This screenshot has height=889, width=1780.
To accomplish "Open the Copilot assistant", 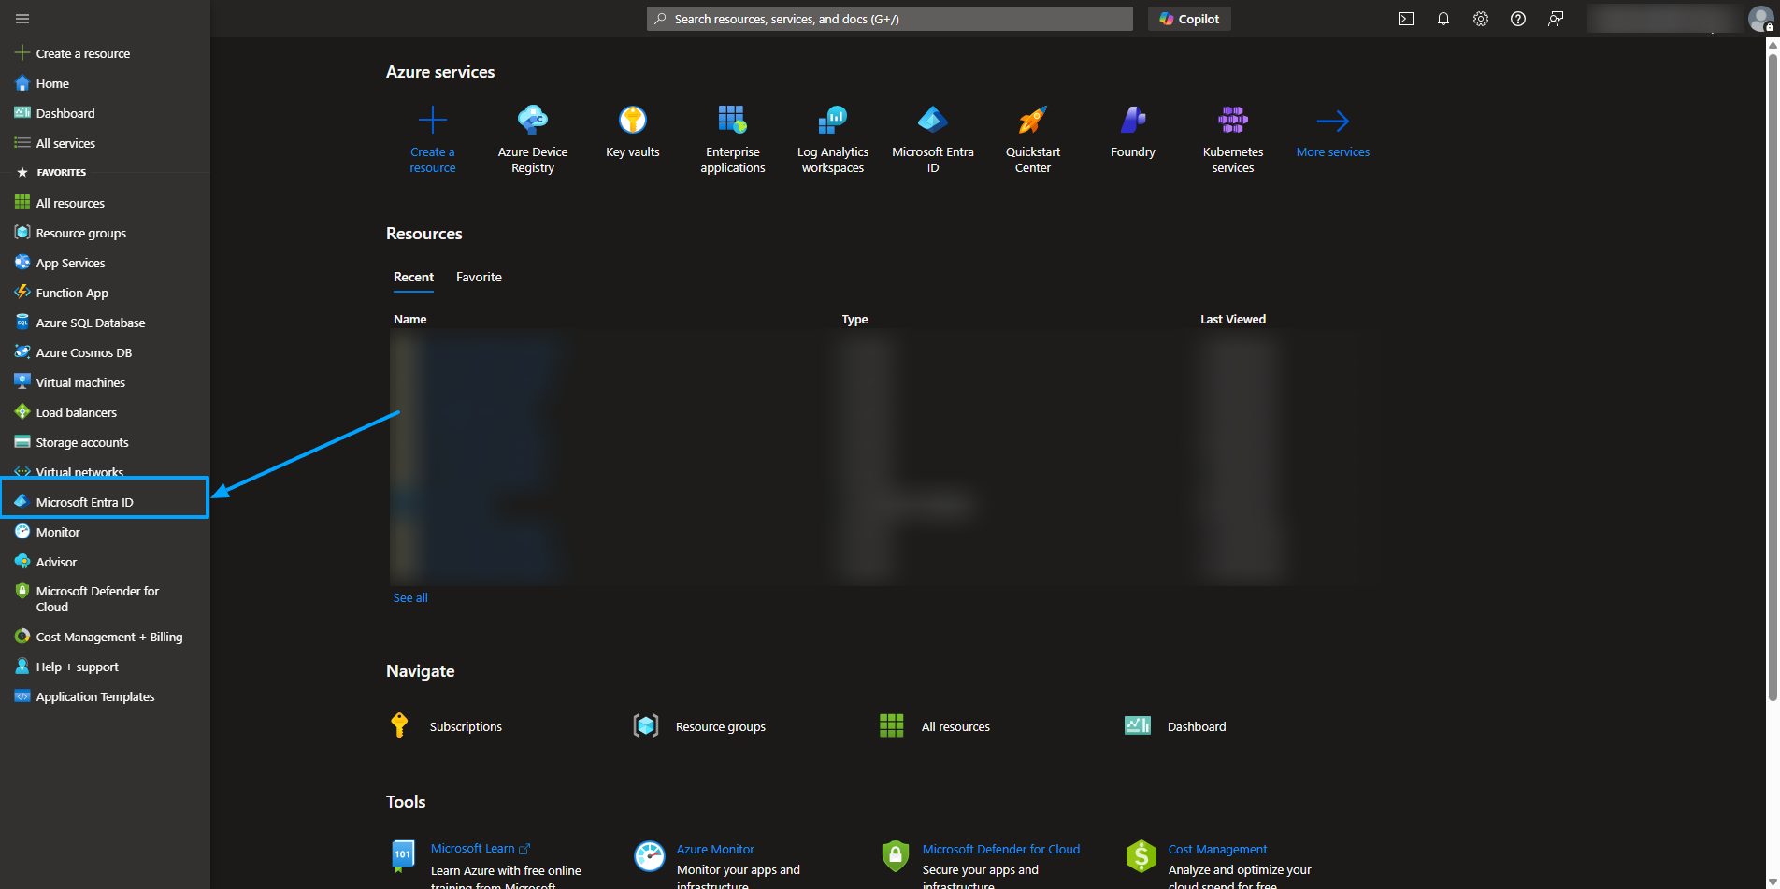I will 1188,18.
